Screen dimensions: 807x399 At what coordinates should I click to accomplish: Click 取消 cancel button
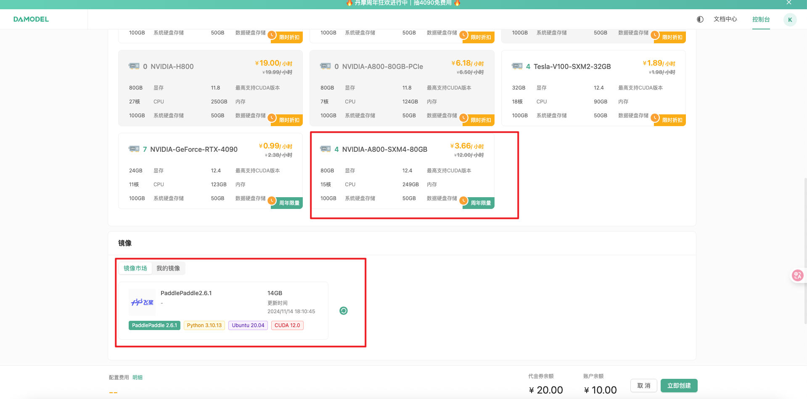(x=644, y=386)
